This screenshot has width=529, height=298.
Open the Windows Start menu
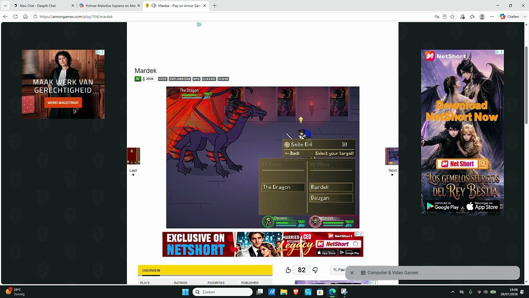[x=185, y=292]
